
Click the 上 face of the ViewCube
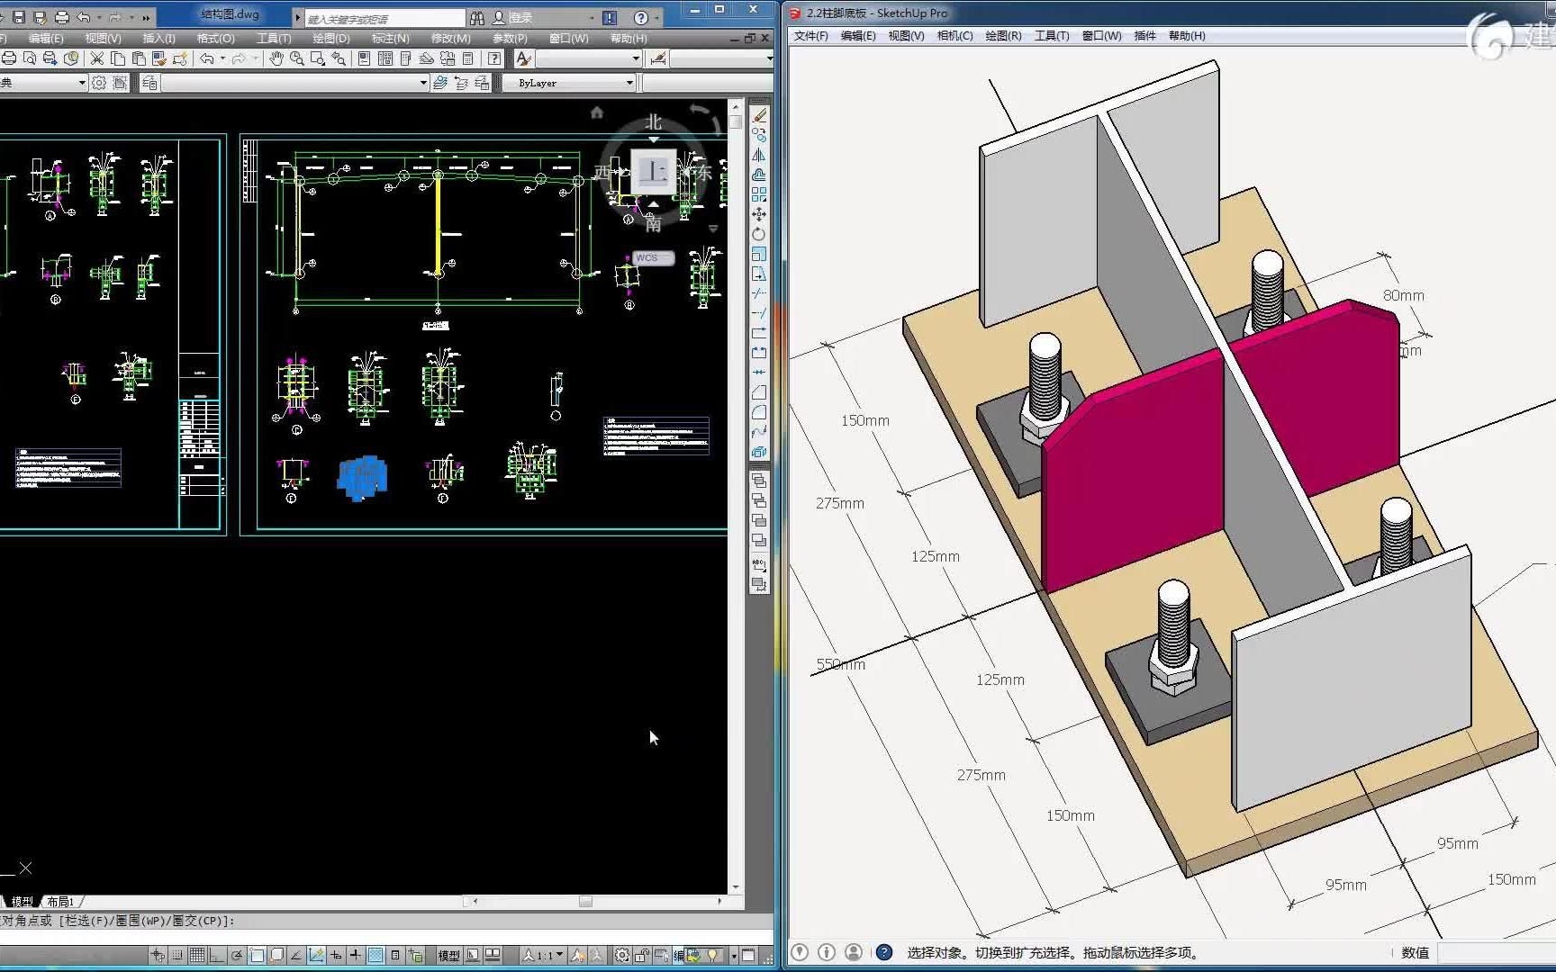pos(654,171)
